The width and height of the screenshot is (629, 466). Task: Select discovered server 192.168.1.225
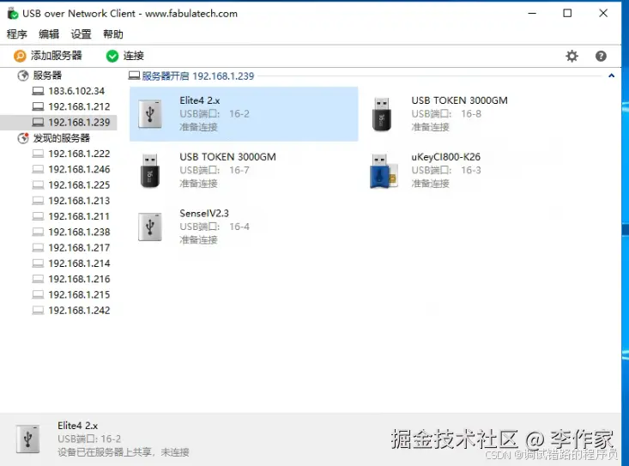point(79,185)
